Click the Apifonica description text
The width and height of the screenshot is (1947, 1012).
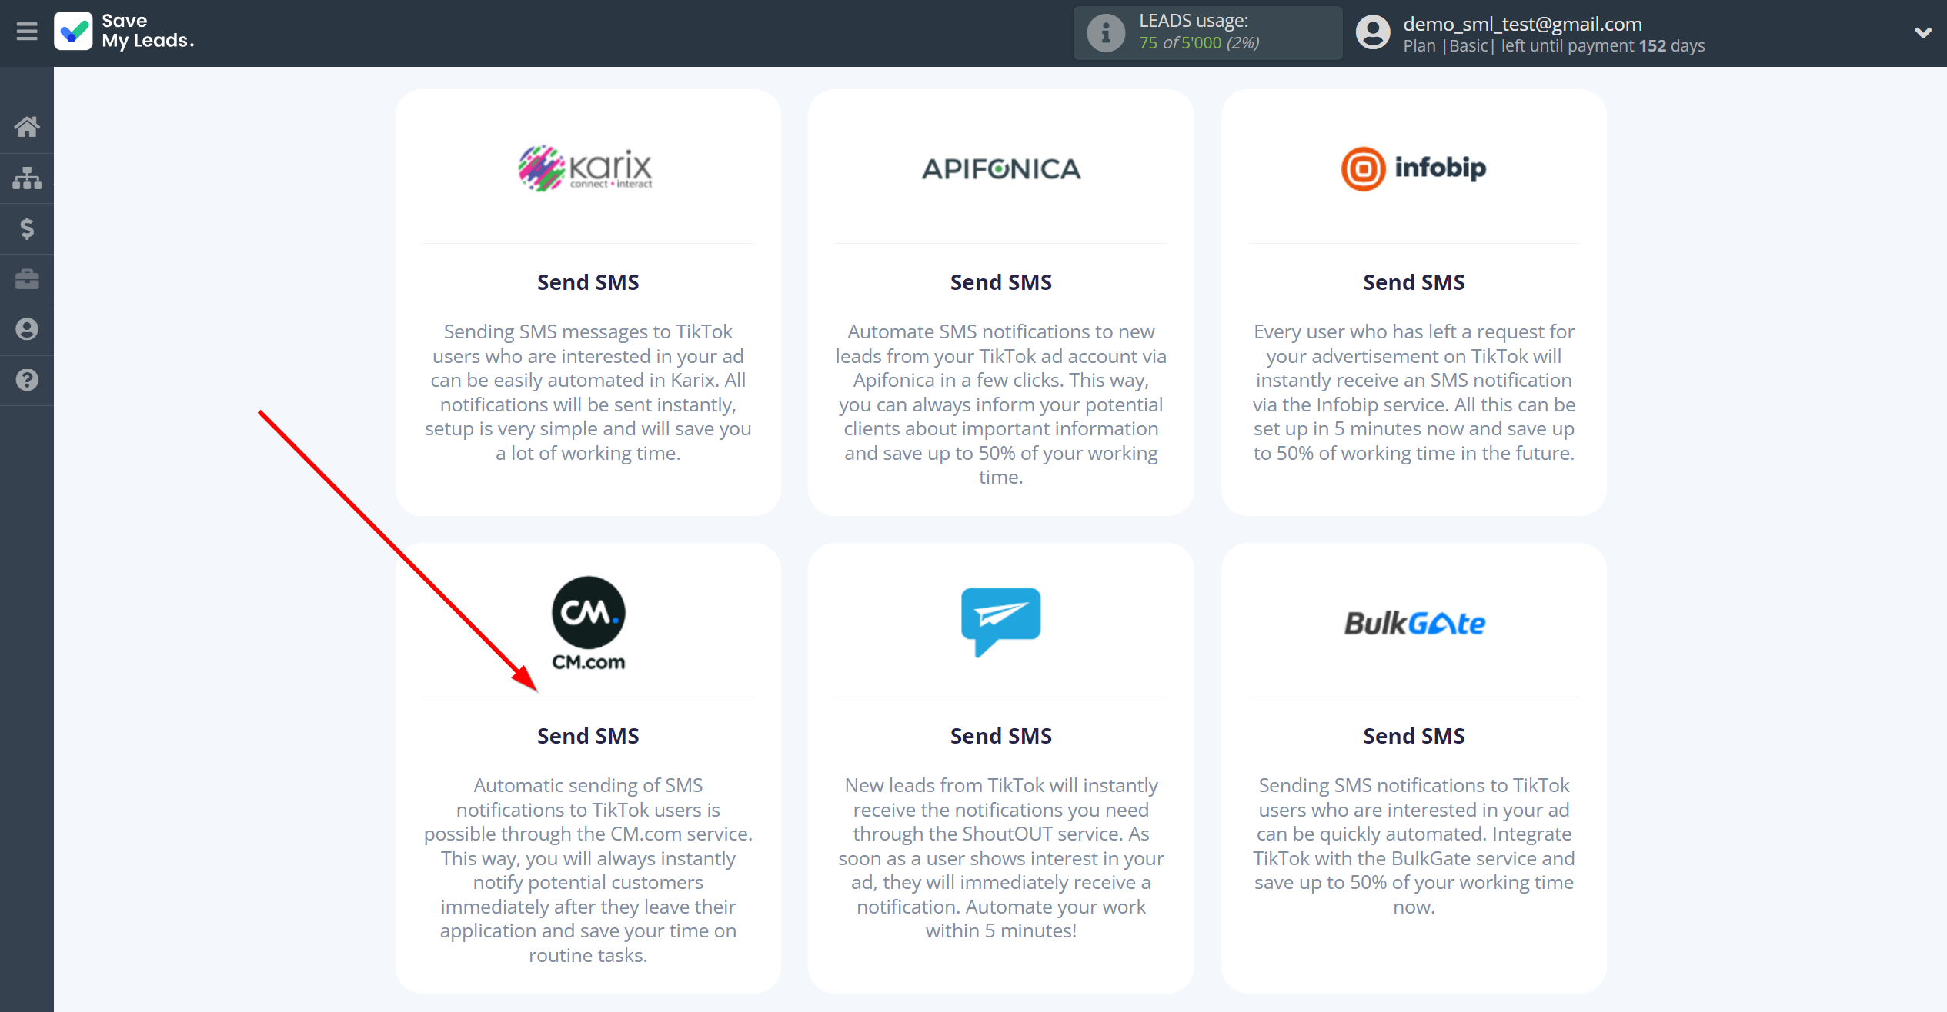click(x=1000, y=404)
